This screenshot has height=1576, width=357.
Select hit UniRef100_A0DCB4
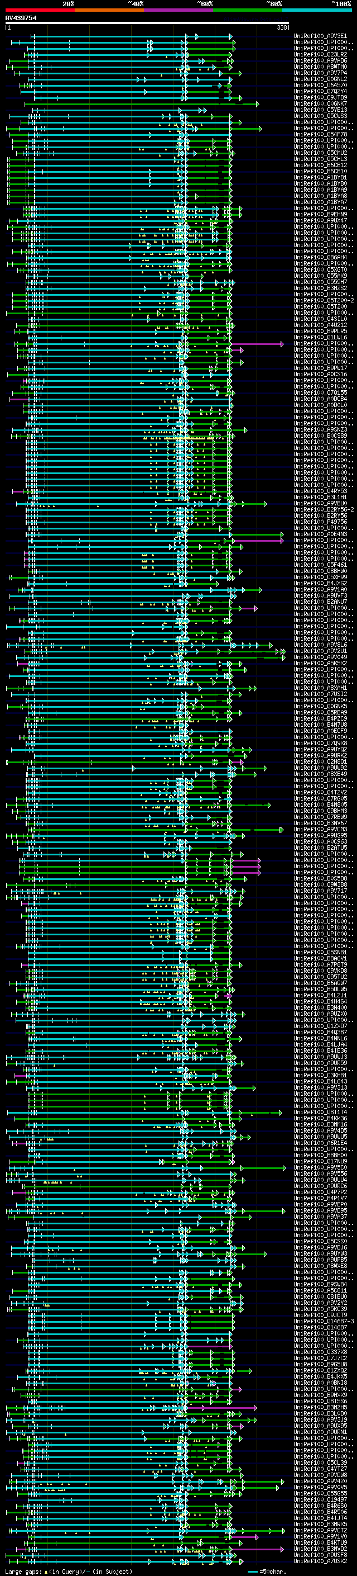(320, 399)
